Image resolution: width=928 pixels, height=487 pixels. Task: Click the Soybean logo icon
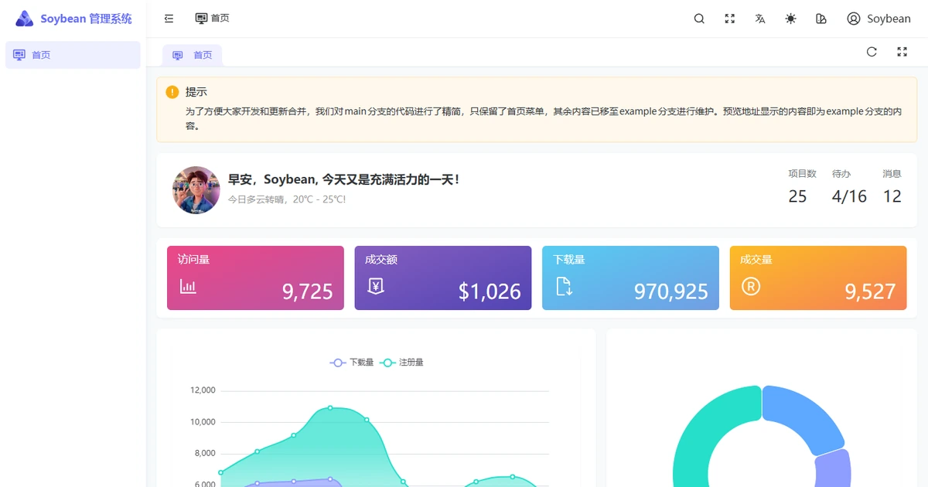(25, 19)
